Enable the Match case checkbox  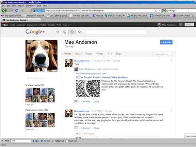(x=66, y=141)
